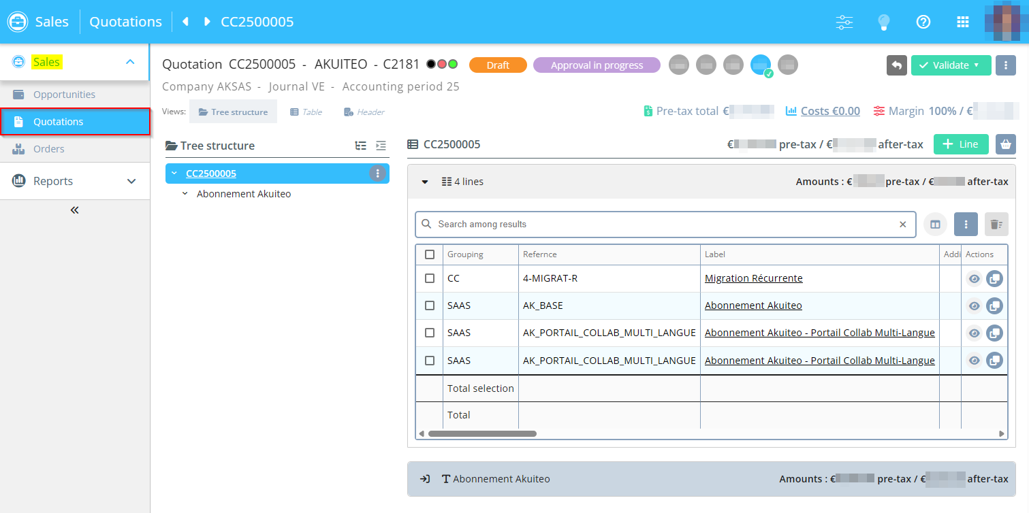1029x513 pixels.
Task: Open the Migration Récurrente label link
Action: point(753,278)
